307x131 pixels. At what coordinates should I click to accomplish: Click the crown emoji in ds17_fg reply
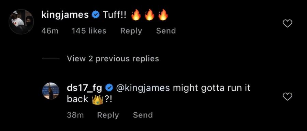tap(98, 100)
